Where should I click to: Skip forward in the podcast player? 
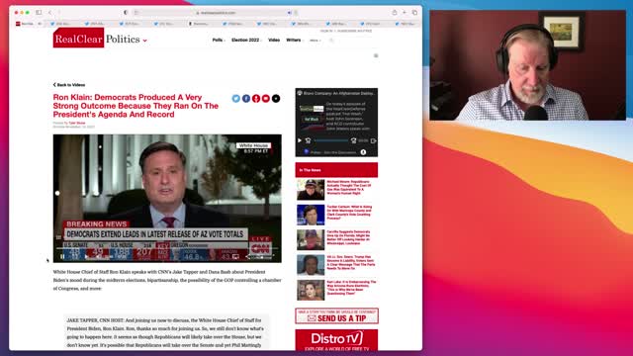(354, 140)
